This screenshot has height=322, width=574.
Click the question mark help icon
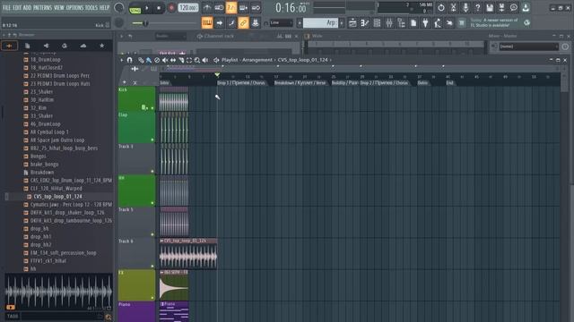click(477, 8)
